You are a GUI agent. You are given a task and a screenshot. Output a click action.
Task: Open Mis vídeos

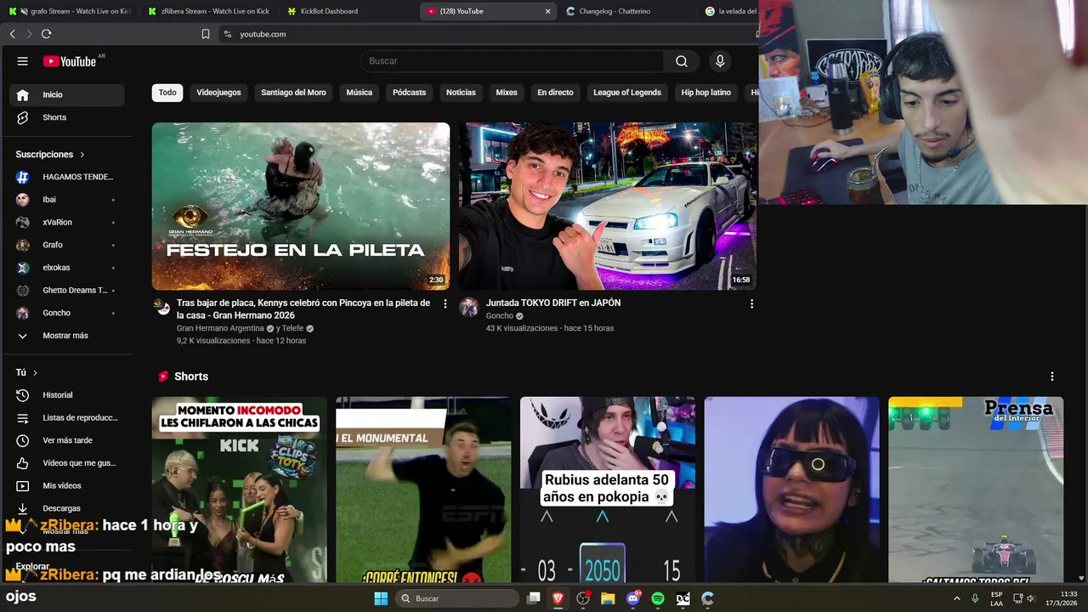tap(66, 486)
